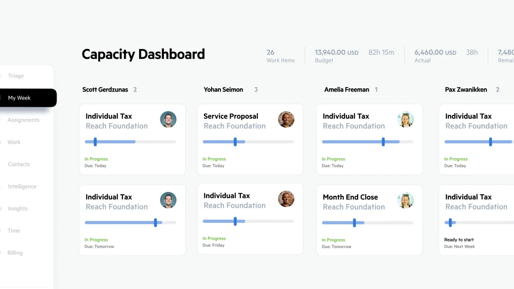The image size is (514, 289).
Task: Open Billing in the sidebar
Action: coord(15,253)
